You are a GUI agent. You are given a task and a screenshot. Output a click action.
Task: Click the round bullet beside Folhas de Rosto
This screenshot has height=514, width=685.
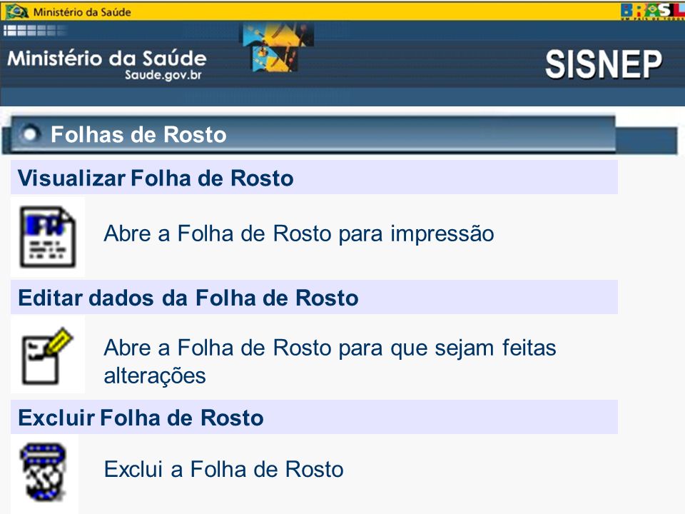coord(30,134)
